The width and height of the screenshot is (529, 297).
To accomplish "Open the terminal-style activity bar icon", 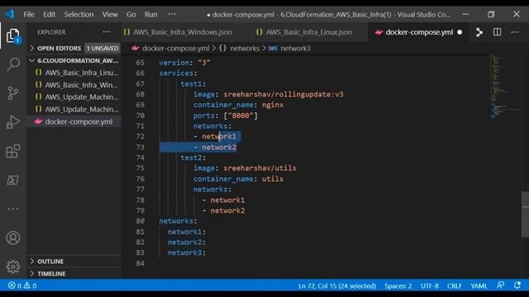I will (13, 180).
